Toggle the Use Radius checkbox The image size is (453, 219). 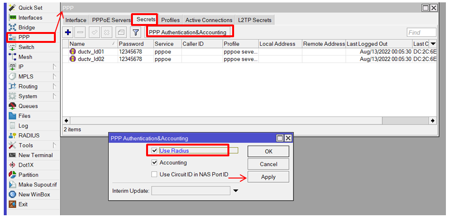coord(154,151)
